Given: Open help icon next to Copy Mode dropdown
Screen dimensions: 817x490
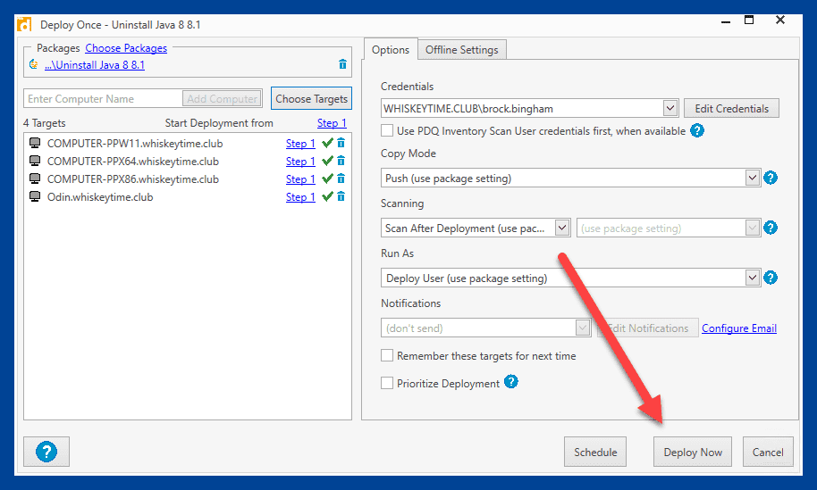Looking at the screenshot, I should [771, 178].
